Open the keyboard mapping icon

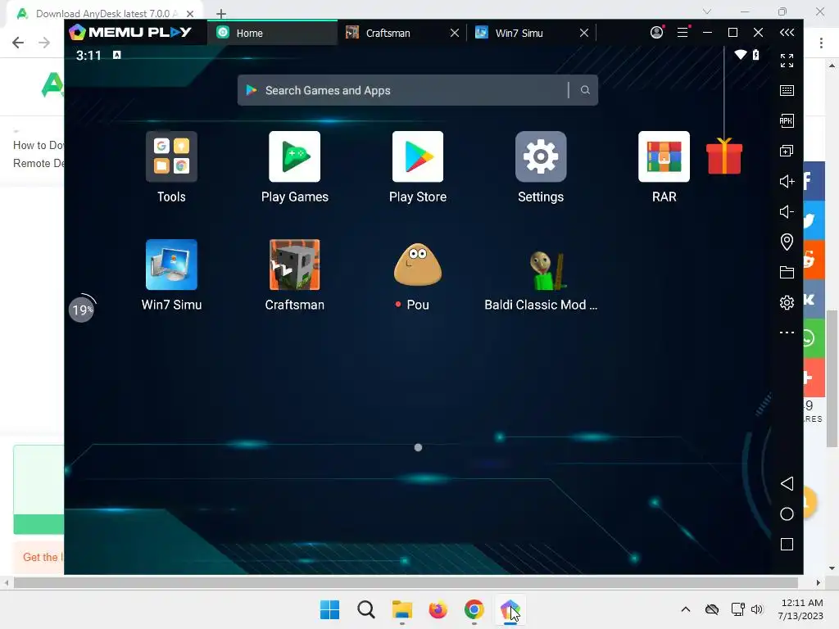[787, 90]
